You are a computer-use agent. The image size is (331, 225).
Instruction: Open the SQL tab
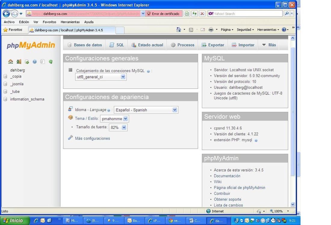point(116,45)
